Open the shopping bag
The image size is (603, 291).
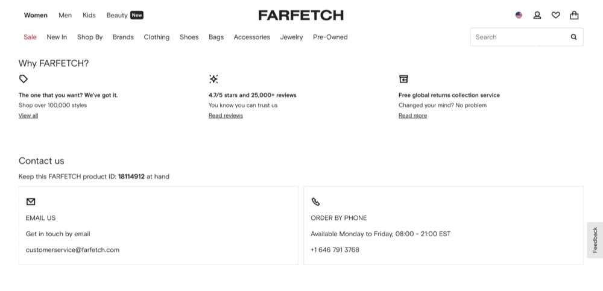pos(574,15)
